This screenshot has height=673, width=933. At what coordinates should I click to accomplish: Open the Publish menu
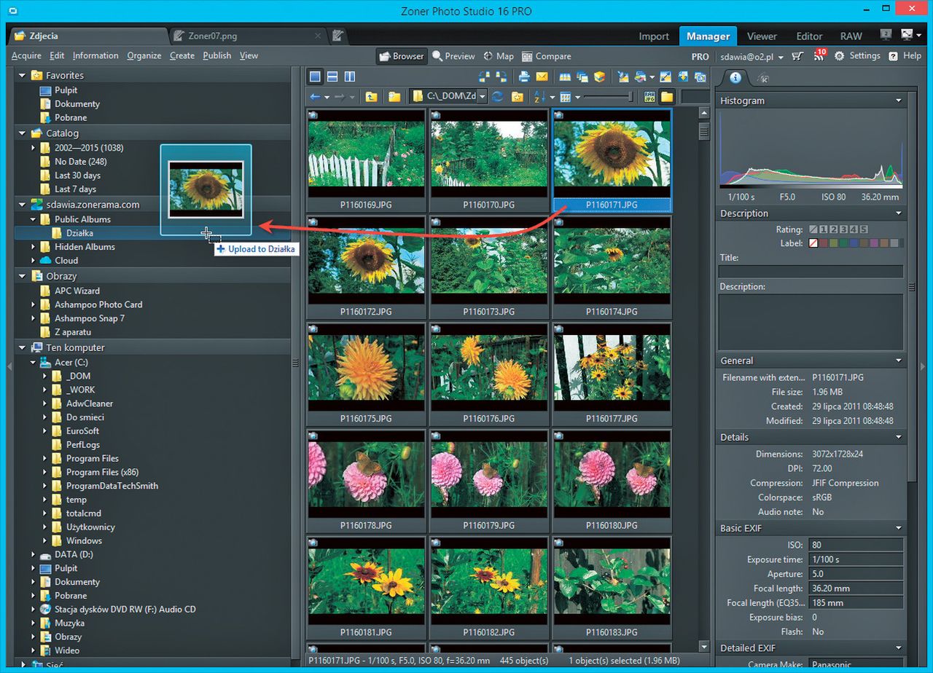[x=217, y=55]
